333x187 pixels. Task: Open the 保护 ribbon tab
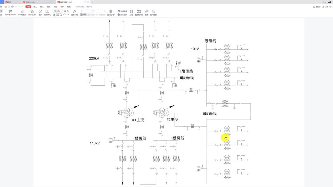tap(62, 6)
